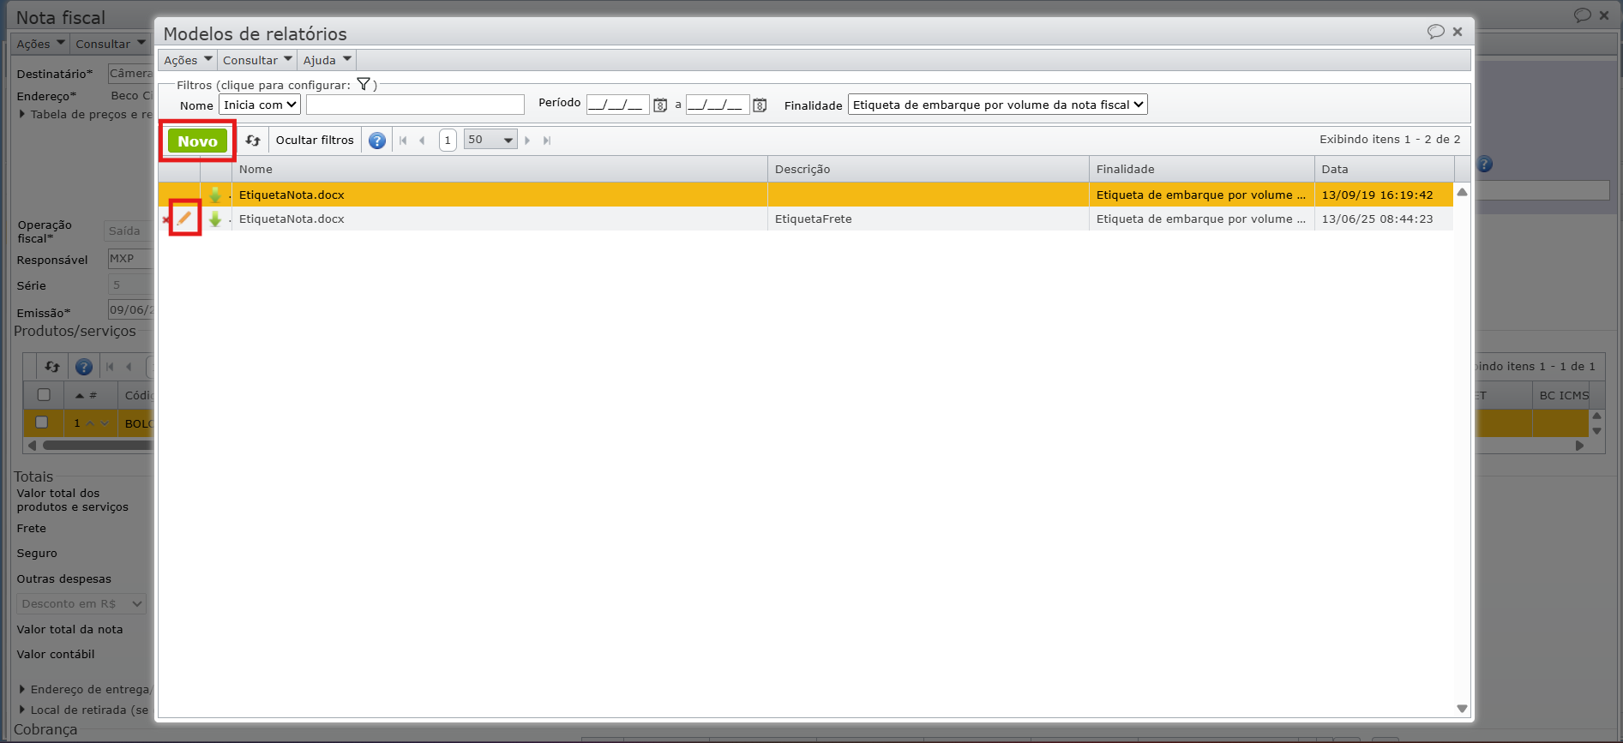Viewport: 1623px width, 743px height.
Task: Click Ocultar filtros to hide filters
Action: pos(315,141)
